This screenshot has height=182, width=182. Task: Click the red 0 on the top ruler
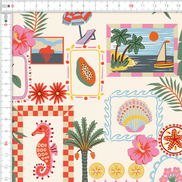[12, 6]
